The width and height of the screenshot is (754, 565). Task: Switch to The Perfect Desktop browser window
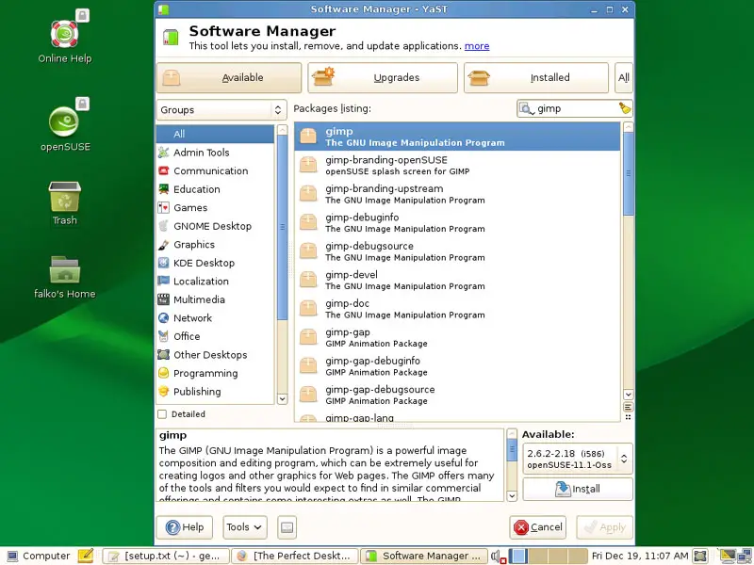(x=295, y=556)
